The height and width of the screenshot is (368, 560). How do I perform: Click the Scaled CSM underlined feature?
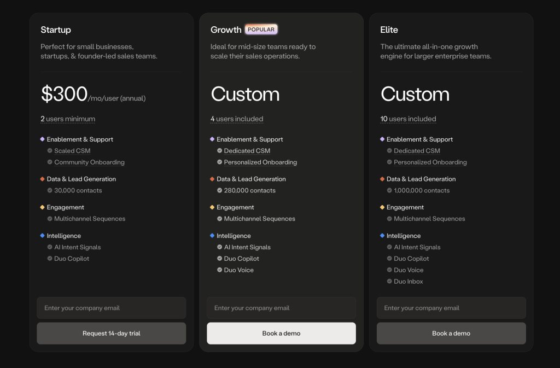[x=72, y=151]
